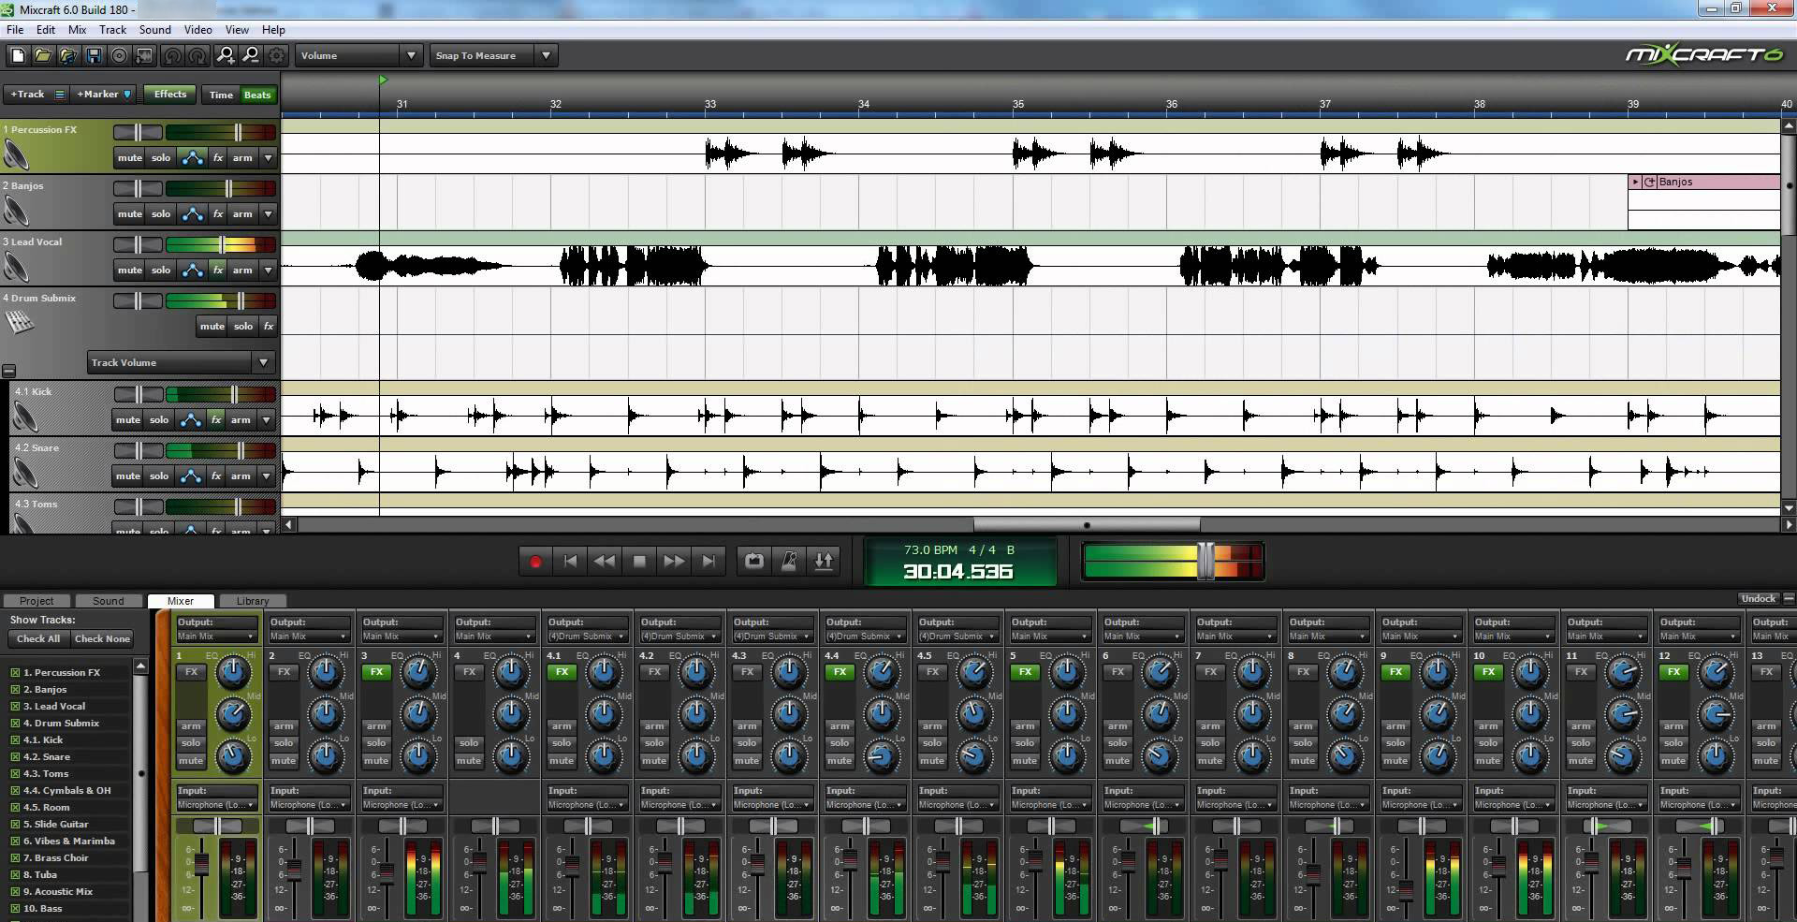Switch to the Project tab

37,601
